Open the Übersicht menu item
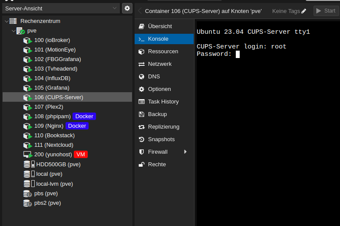This screenshot has width=340, height=226. [x=160, y=26]
